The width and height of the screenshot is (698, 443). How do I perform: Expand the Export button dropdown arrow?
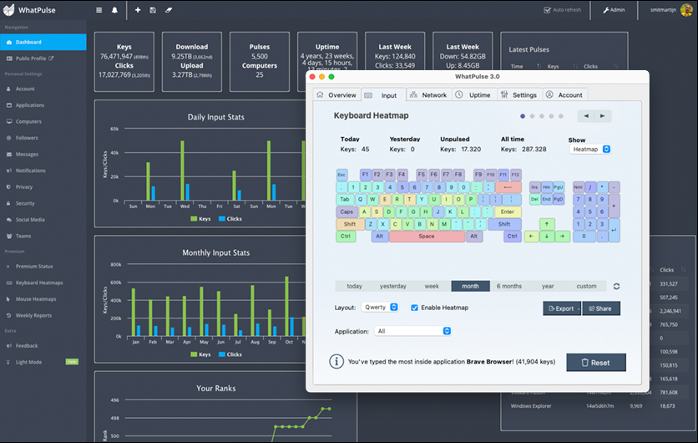click(579, 308)
